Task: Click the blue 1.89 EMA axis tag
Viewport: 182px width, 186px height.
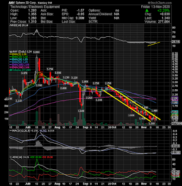Action: [175, 102]
